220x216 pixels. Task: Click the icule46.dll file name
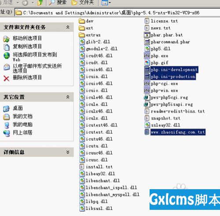point(99,97)
